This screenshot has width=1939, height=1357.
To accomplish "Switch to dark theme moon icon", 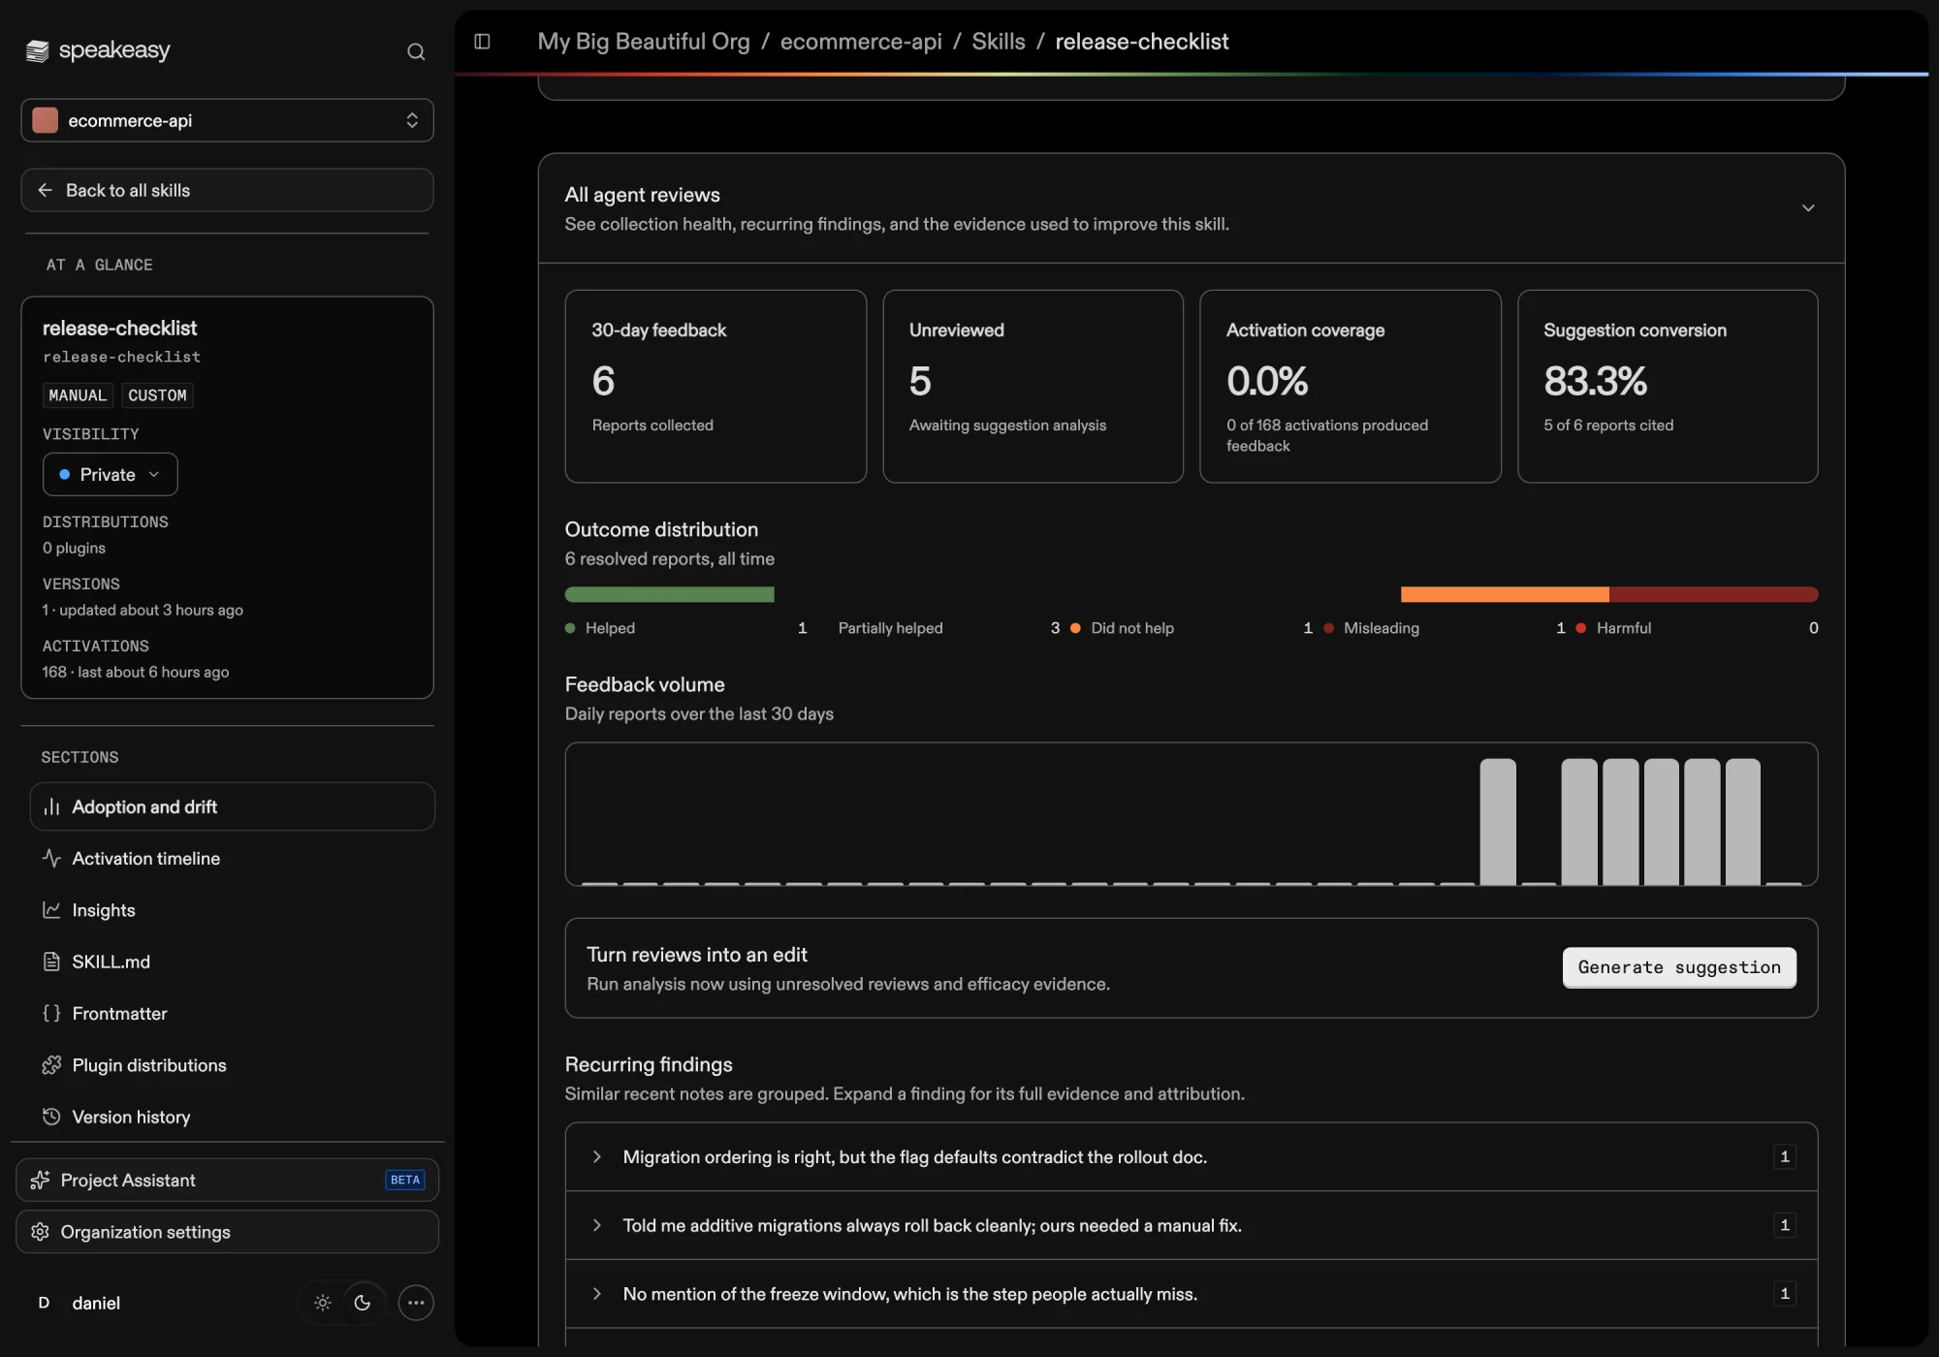I will pyautogui.click(x=363, y=1303).
